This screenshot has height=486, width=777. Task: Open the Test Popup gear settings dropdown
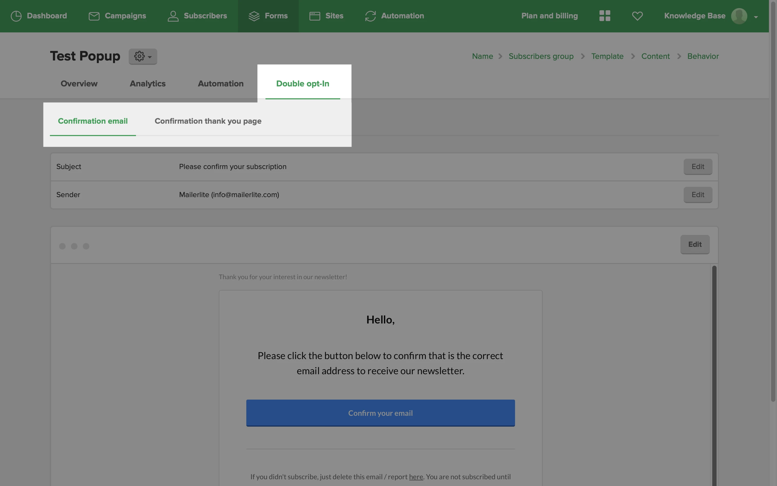coord(143,56)
